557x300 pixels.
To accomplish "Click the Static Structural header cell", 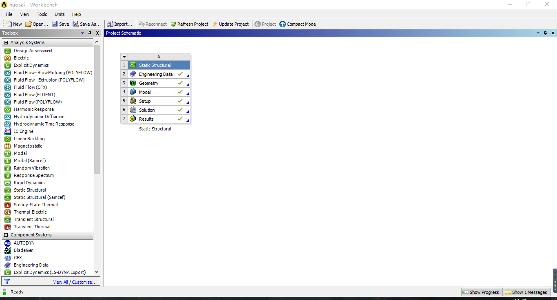I will (159, 65).
